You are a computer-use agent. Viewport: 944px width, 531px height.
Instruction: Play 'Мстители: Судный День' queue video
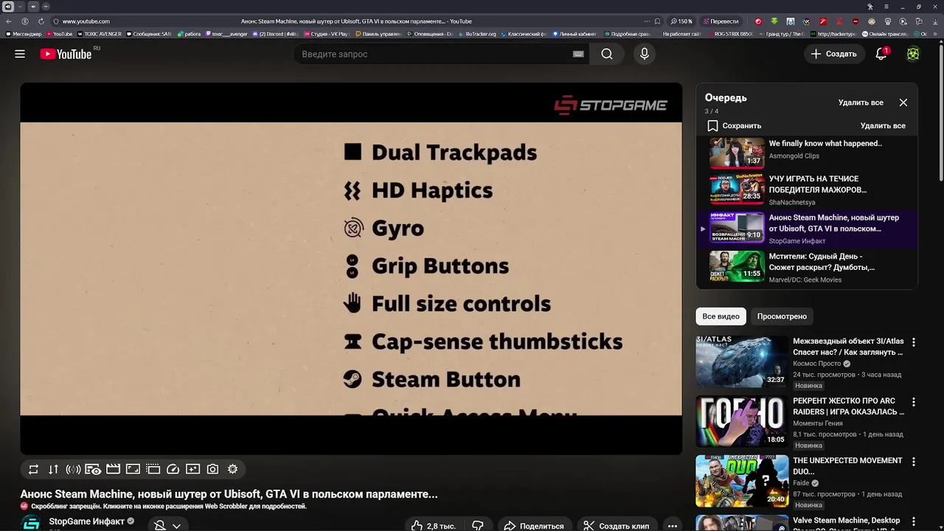[807, 267]
